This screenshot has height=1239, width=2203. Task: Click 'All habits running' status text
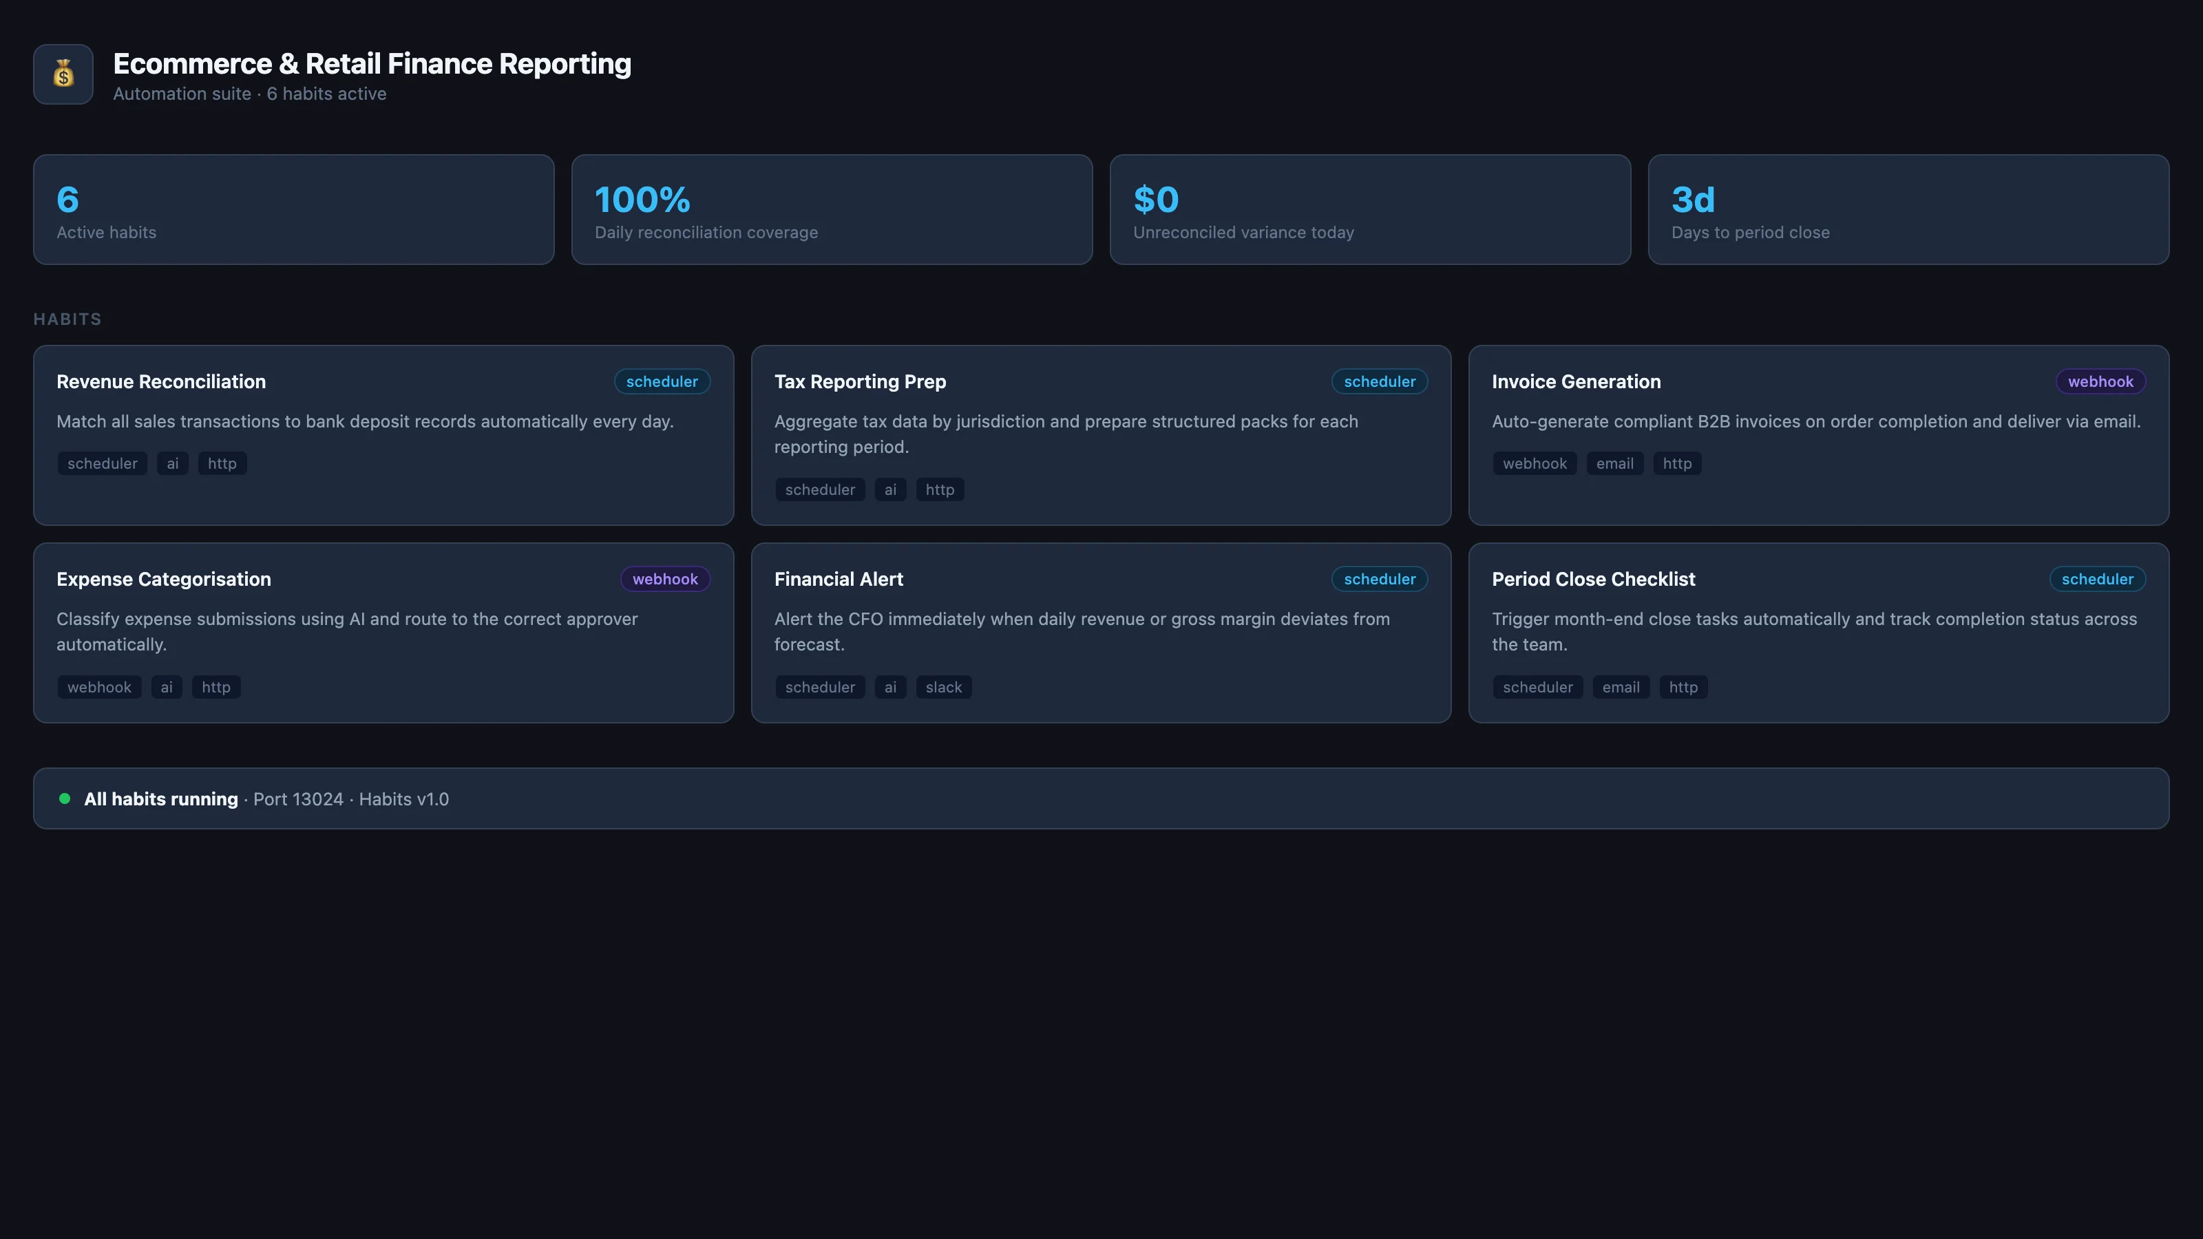click(161, 799)
